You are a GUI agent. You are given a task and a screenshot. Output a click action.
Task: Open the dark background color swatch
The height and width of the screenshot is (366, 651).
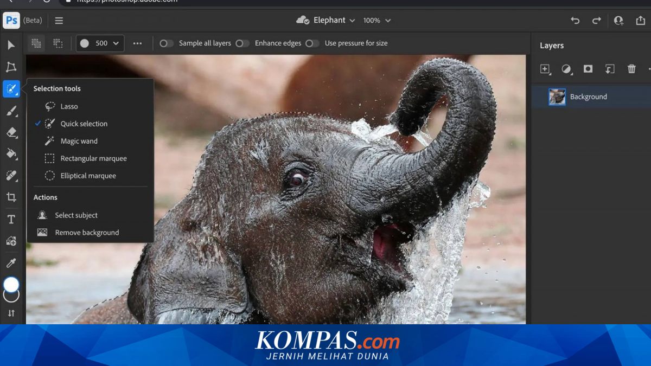[11, 297]
